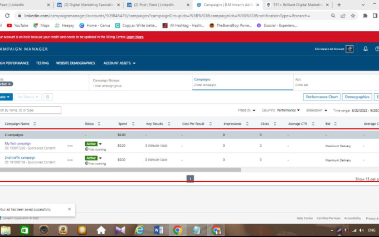Click the Help Center footer link
The height and width of the screenshot is (237, 379).
point(305,218)
